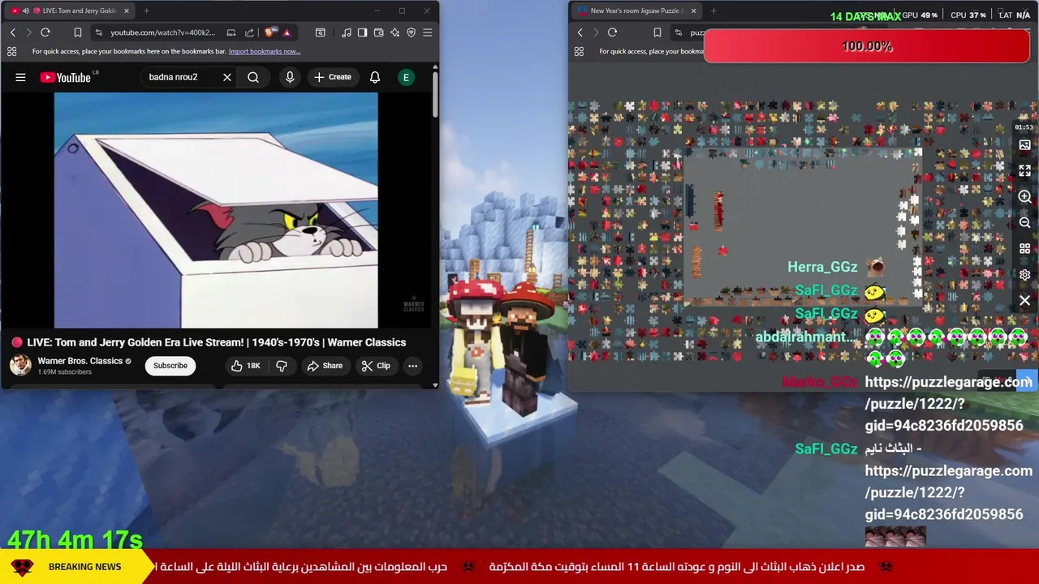Zoom in on the jigsaw puzzle

(x=1024, y=196)
